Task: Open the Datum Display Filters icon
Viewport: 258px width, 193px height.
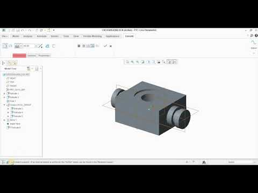Action: point(164,62)
